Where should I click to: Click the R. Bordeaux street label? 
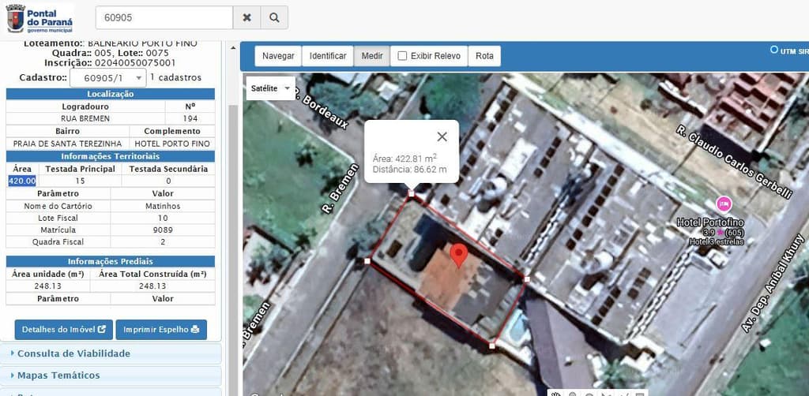click(322, 109)
